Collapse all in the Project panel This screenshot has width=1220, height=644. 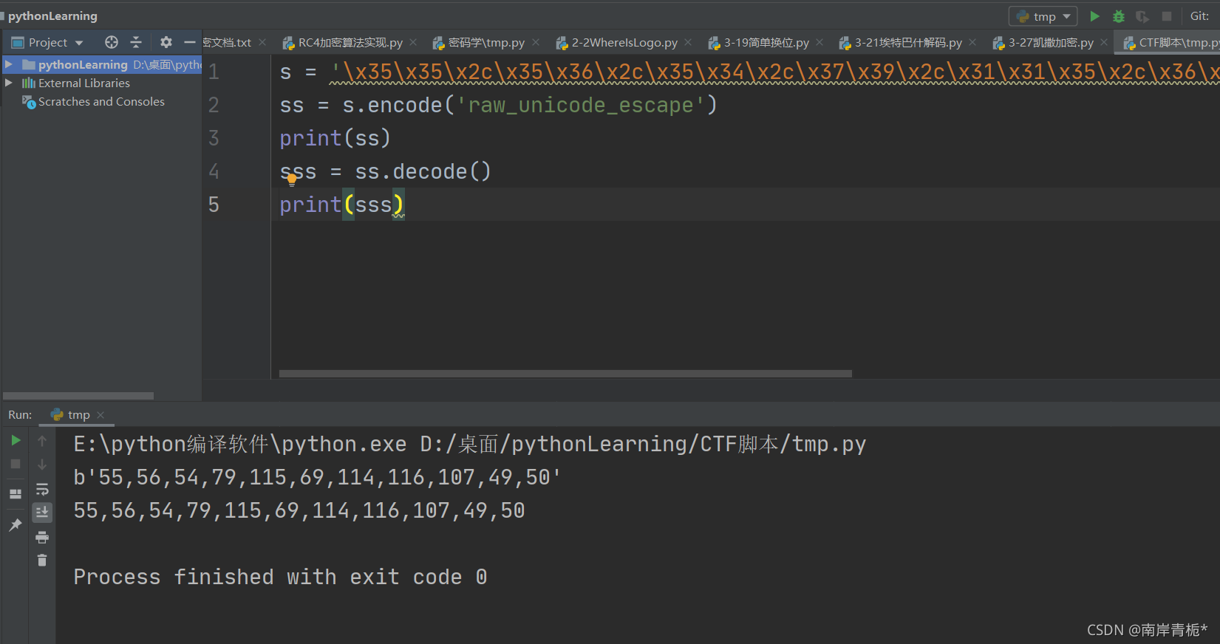click(x=136, y=42)
